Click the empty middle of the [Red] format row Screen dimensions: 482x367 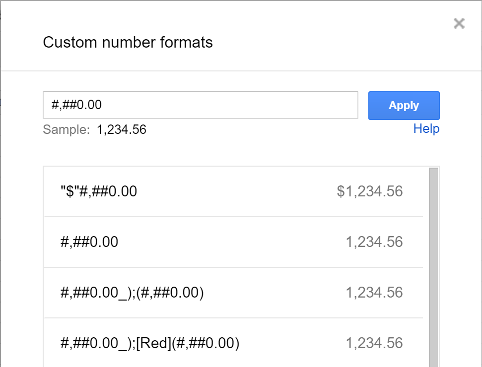293,343
